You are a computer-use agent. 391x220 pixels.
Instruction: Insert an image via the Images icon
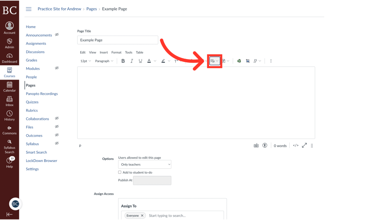tap(248, 61)
